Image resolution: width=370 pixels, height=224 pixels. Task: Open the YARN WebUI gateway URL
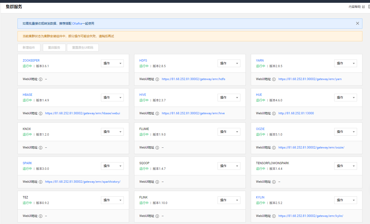(310, 79)
